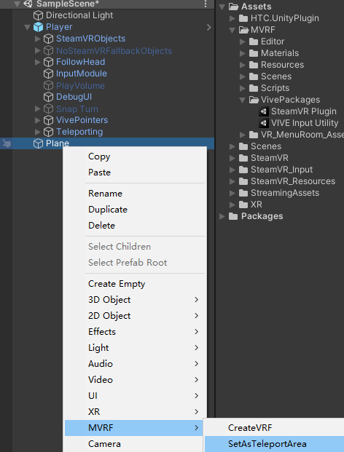Click the Directional Light cube icon
The width and height of the screenshot is (344, 452).
click(38, 15)
